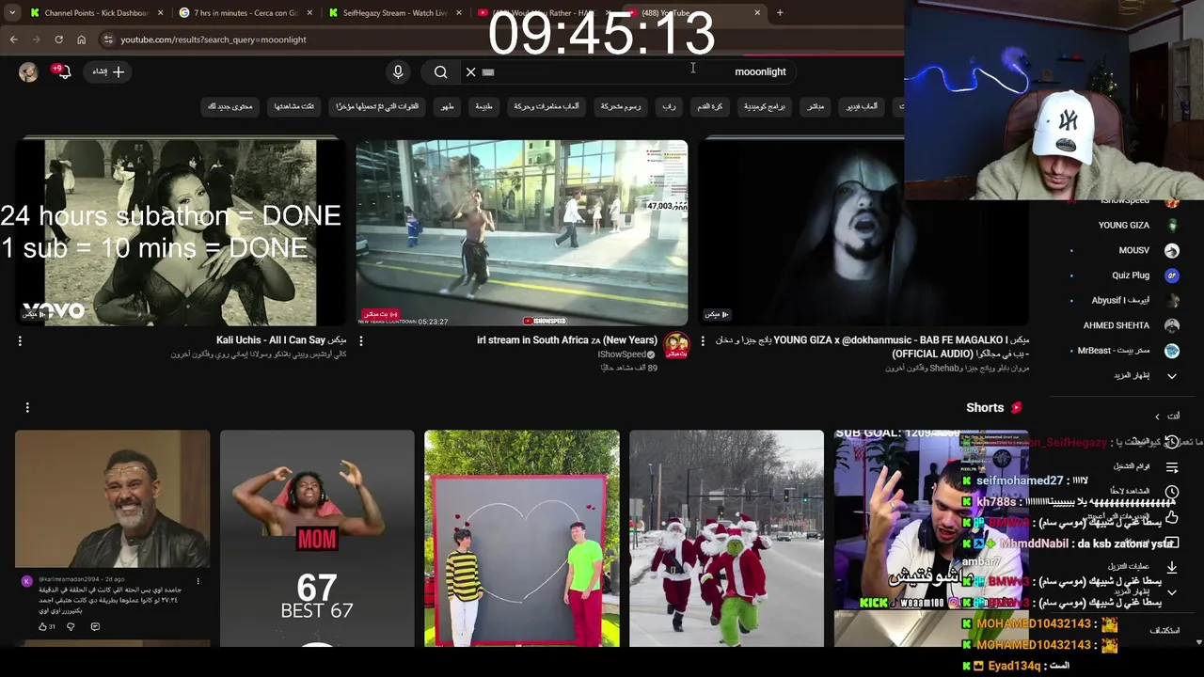The image size is (1204, 677).
Task: Click Kali Uchis - All I Can Say title
Action: point(281,340)
